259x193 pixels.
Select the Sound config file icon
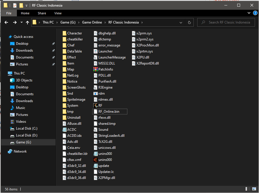pyautogui.click(x=96, y=130)
